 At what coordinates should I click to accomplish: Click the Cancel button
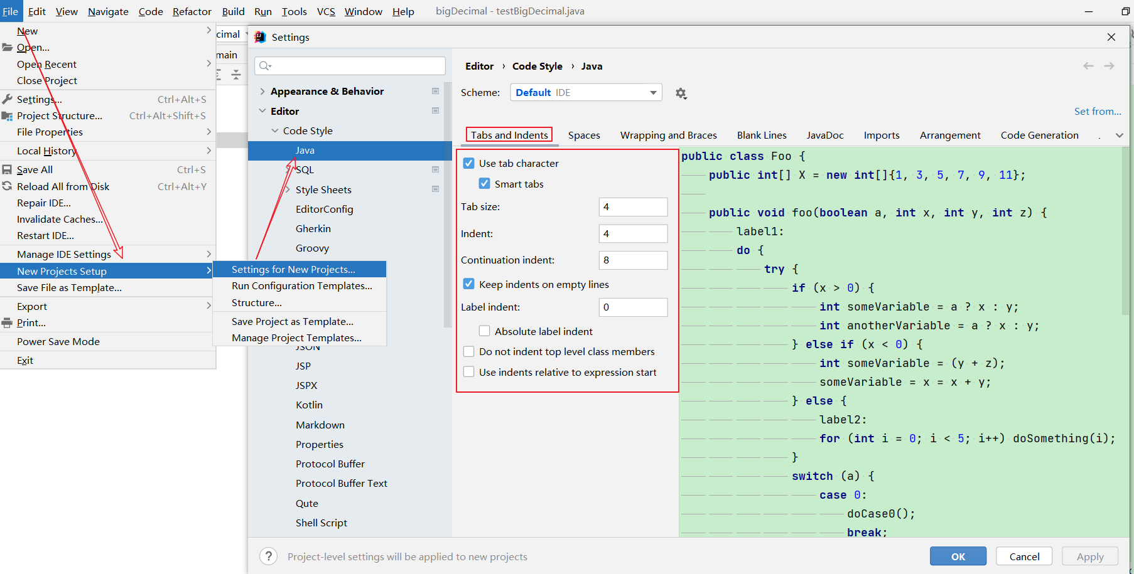1024,556
